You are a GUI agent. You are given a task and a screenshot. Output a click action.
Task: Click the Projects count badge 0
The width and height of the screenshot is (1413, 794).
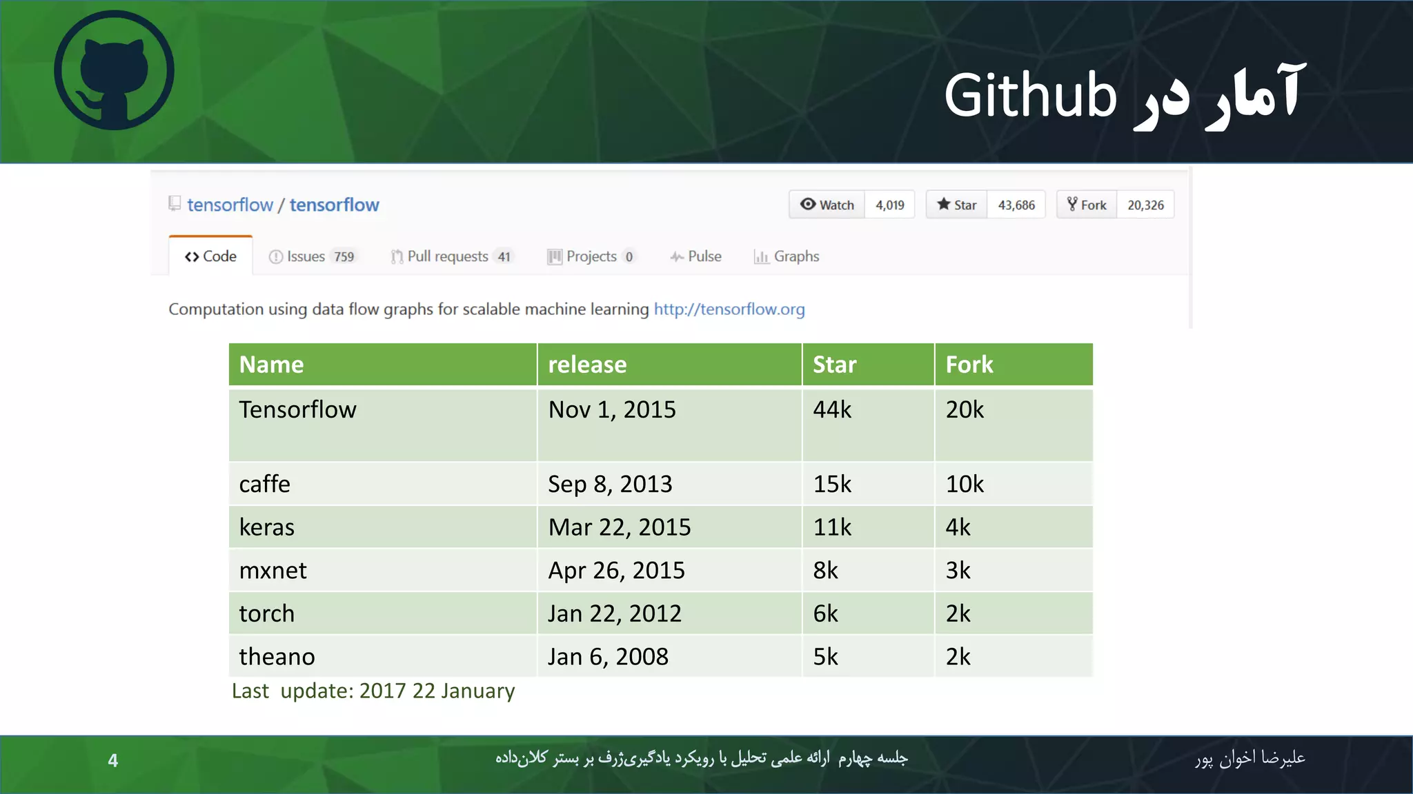(x=629, y=256)
